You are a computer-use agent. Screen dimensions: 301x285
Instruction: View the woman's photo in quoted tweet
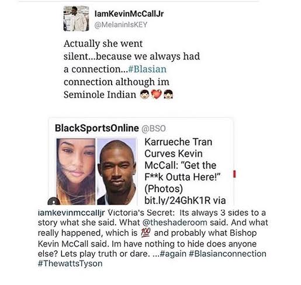pos(76,172)
